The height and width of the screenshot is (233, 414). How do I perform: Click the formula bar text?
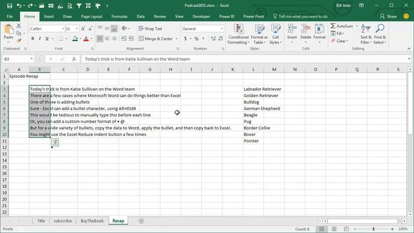pyautogui.click(x=137, y=59)
